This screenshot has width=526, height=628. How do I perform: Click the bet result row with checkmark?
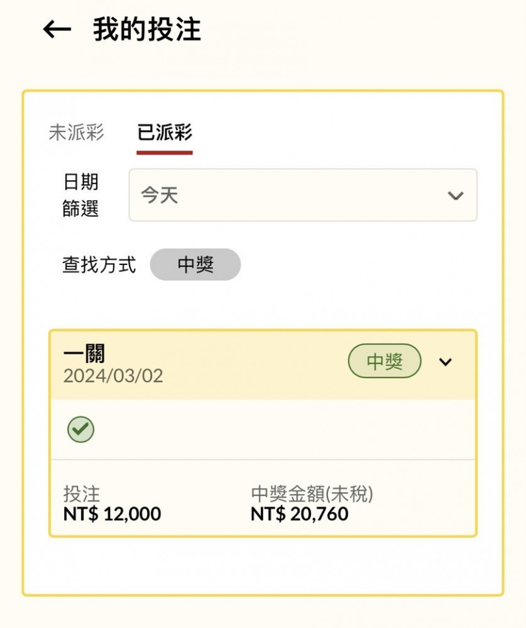(x=263, y=430)
